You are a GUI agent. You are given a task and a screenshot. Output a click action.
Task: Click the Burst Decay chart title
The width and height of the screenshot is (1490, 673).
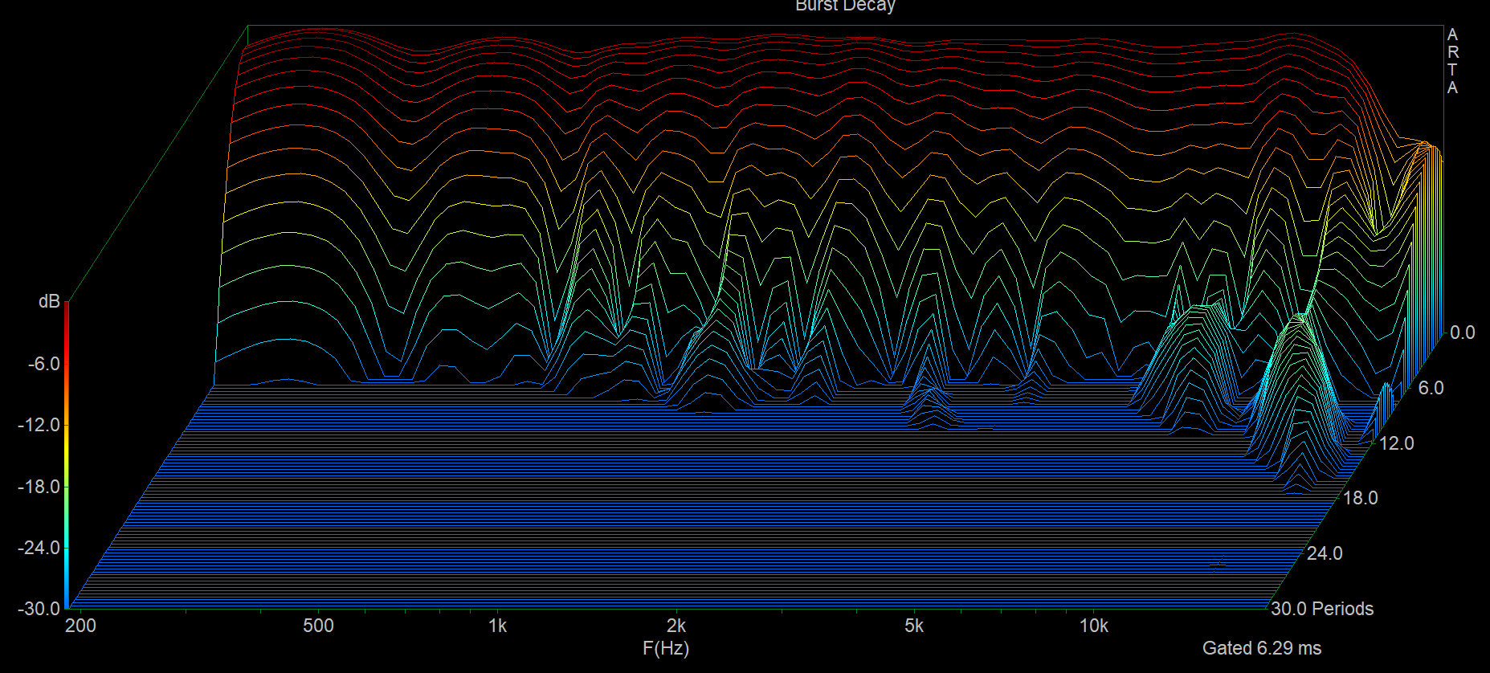pyautogui.click(x=845, y=6)
